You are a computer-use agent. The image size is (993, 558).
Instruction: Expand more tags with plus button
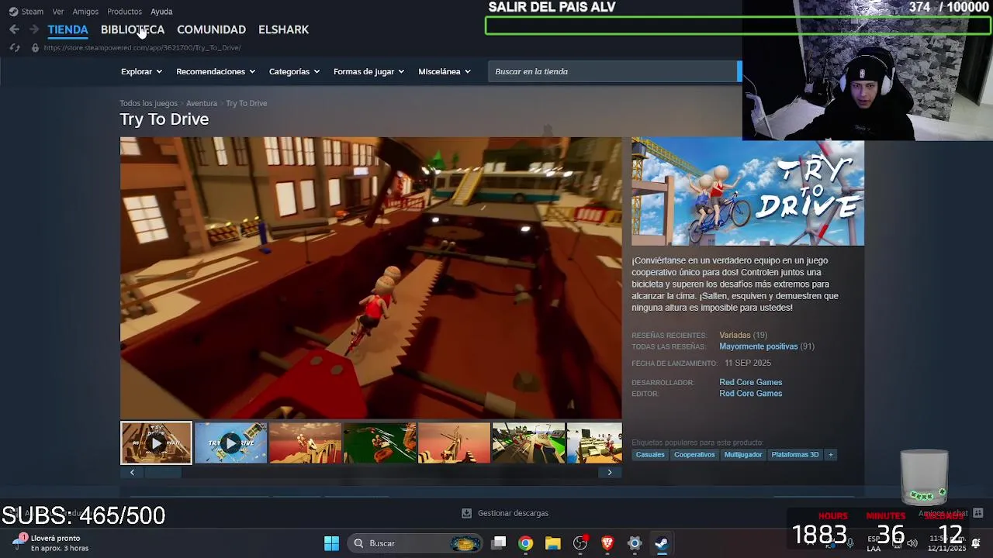[831, 455]
